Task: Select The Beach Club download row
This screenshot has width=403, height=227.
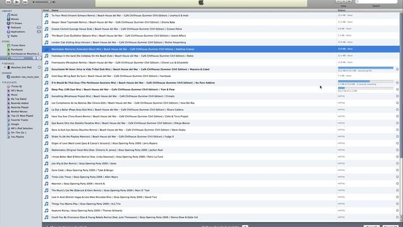Action: tap(221, 35)
